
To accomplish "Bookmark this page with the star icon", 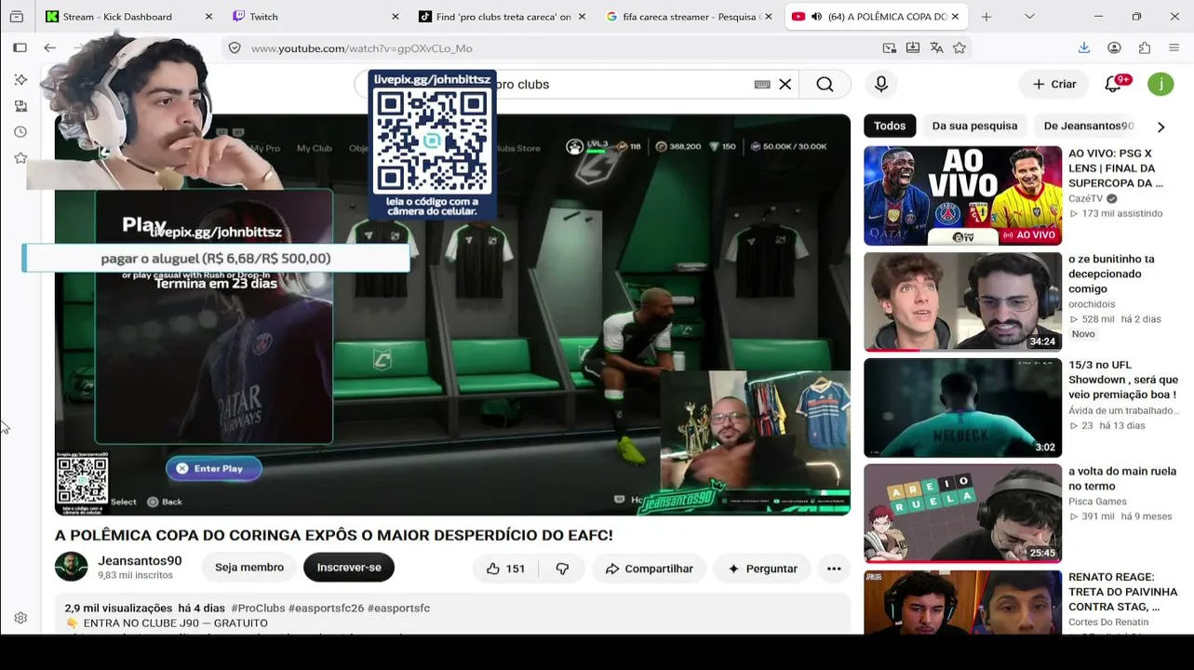I will pyautogui.click(x=959, y=48).
